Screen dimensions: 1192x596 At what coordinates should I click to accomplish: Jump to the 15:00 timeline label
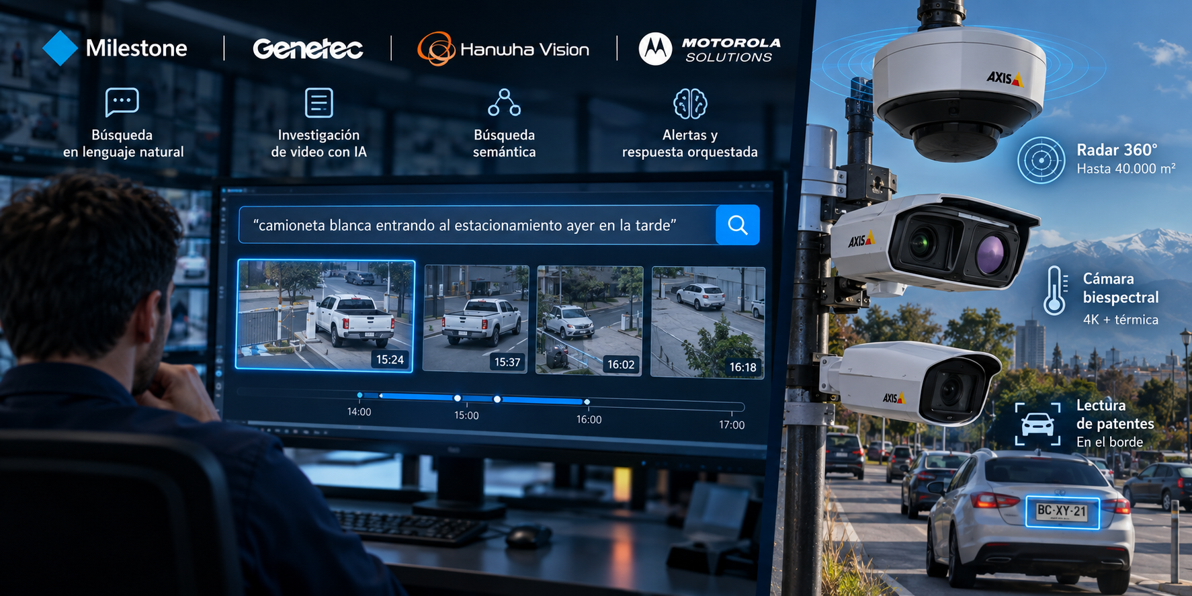point(466,416)
